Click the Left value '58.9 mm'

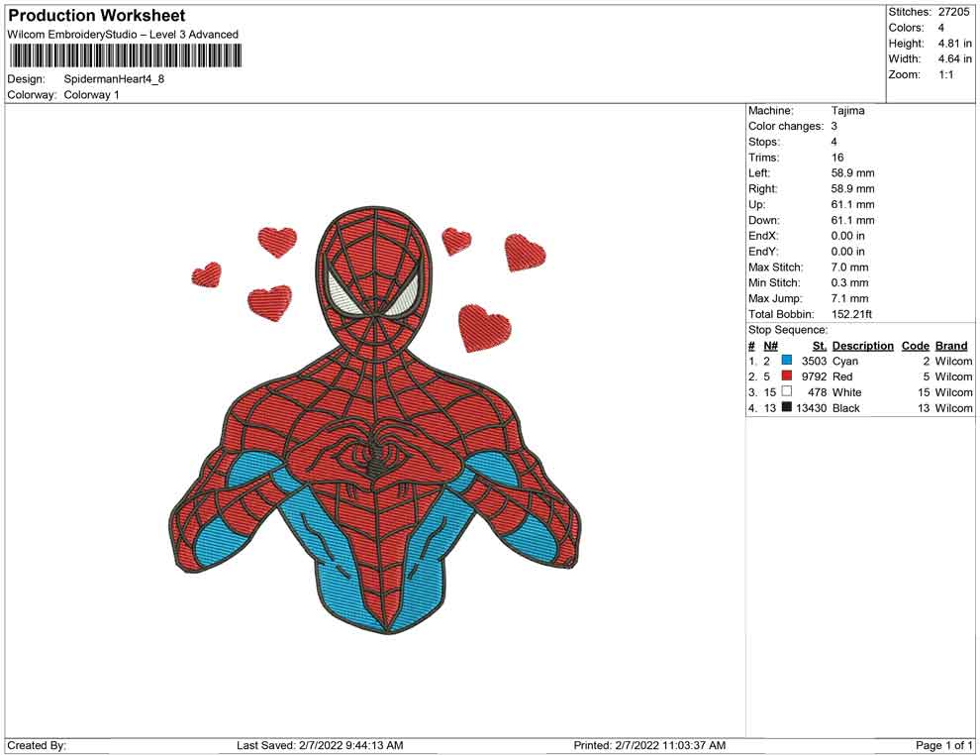pyautogui.click(x=853, y=173)
